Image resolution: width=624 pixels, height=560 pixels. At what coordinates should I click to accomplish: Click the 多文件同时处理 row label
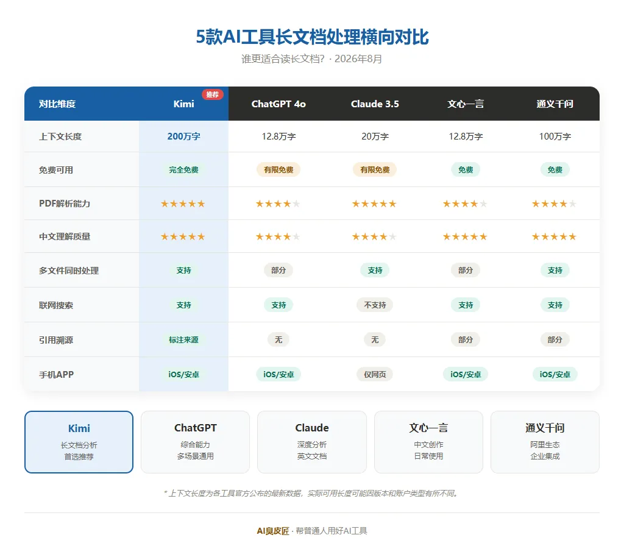(69, 271)
